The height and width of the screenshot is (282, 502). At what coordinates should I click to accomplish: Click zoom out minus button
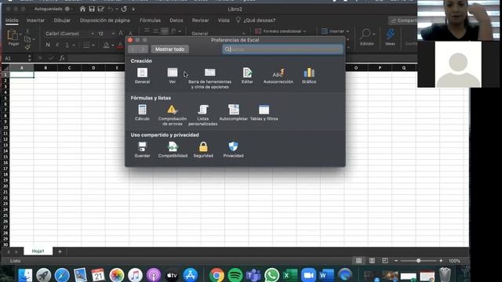tap(396, 261)
